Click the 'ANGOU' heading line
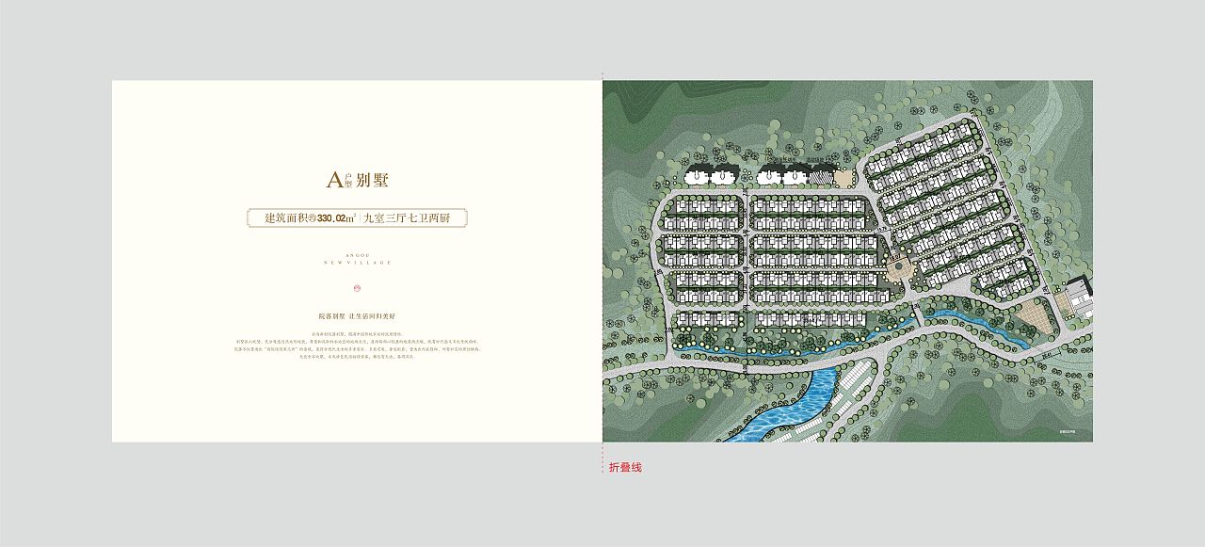 click(357, 255)
